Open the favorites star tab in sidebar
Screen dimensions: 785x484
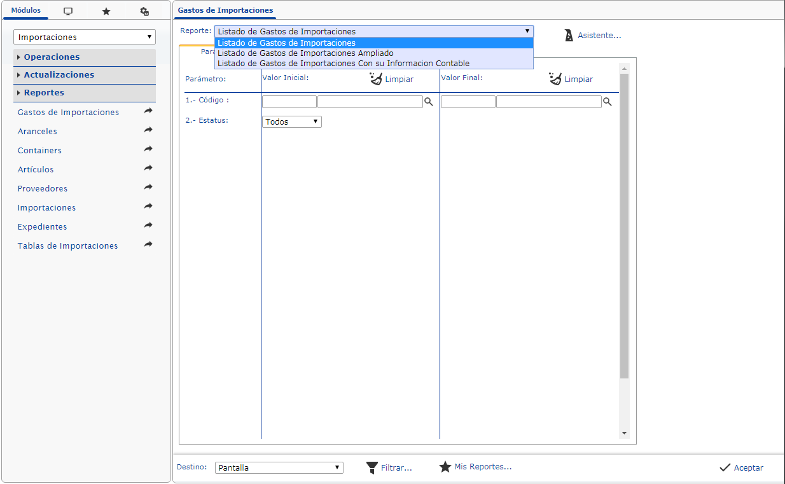click(106, 11)
